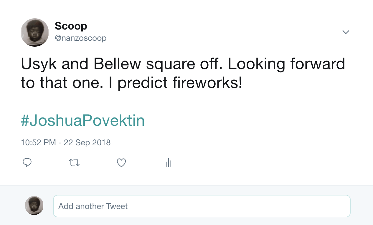
Task: Click the 10:52 PM tweet time
Action: tap(38, 143)
